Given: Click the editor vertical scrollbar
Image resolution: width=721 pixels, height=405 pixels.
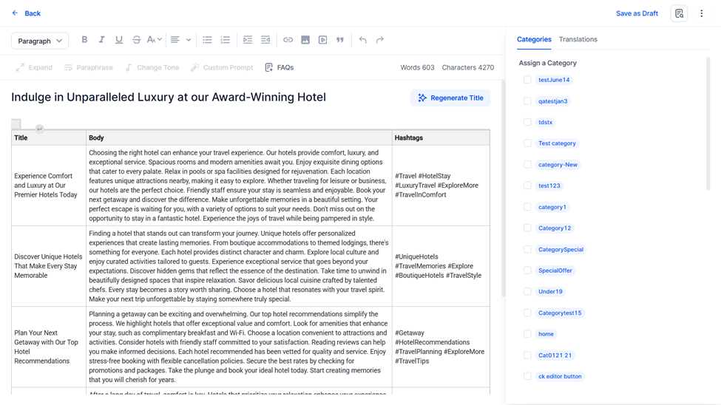Looking at the screenshot, I should pos(504,188).
